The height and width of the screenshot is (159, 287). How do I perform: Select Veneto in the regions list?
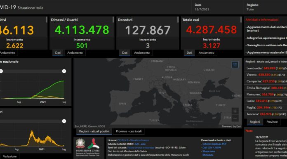click(266, 75)
